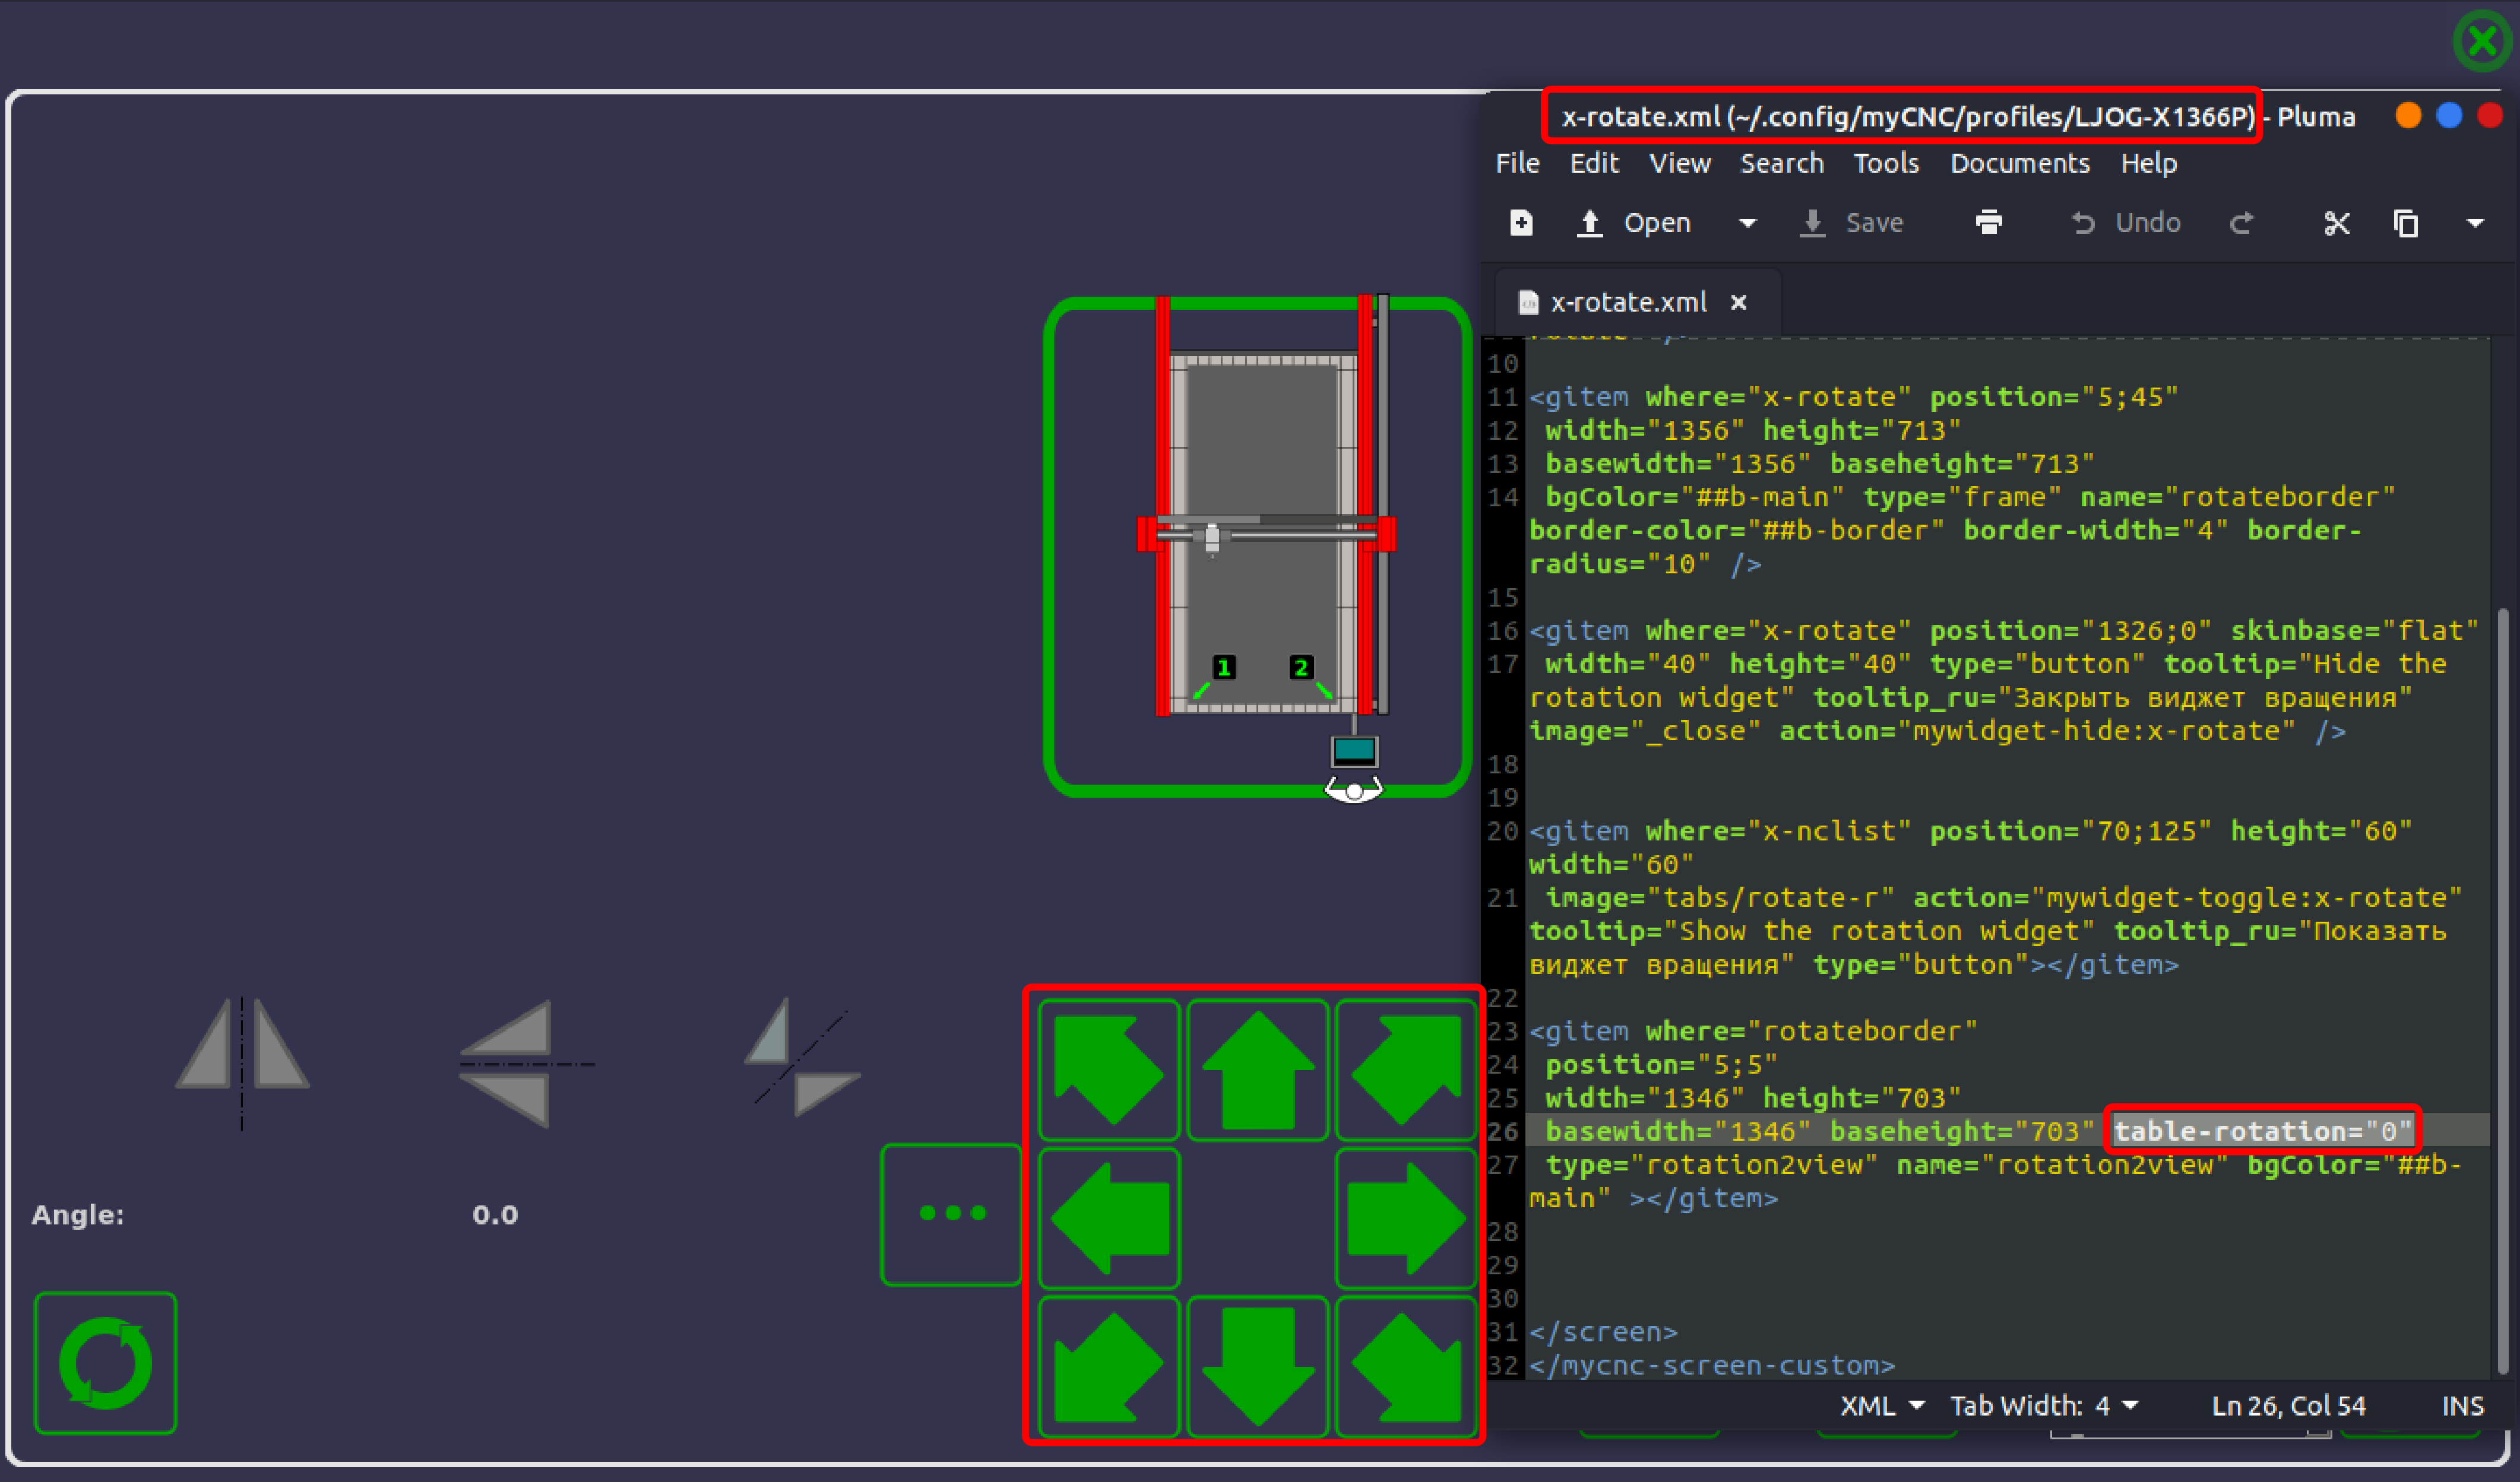The width and height of the screenshot is (2520, 1482).
Task: Expand the Open recent files dropdown arrow
Action: [1747, 223]
